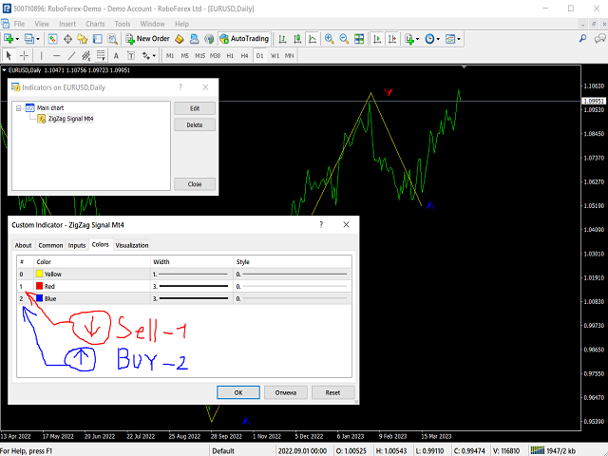
Task: Select the Crosshair tool
Action: click(24, 56)
